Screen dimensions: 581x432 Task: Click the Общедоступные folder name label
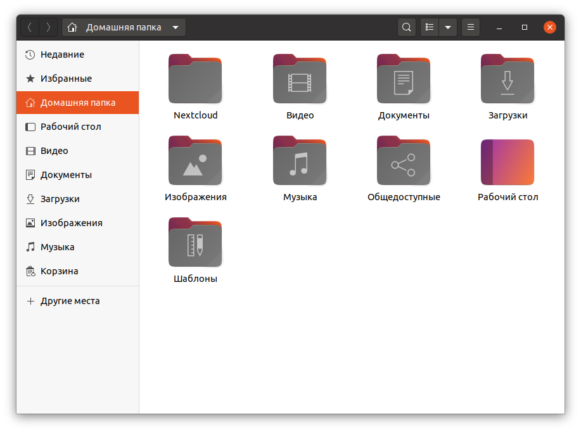pyautogui.click(x=404, y=197)
